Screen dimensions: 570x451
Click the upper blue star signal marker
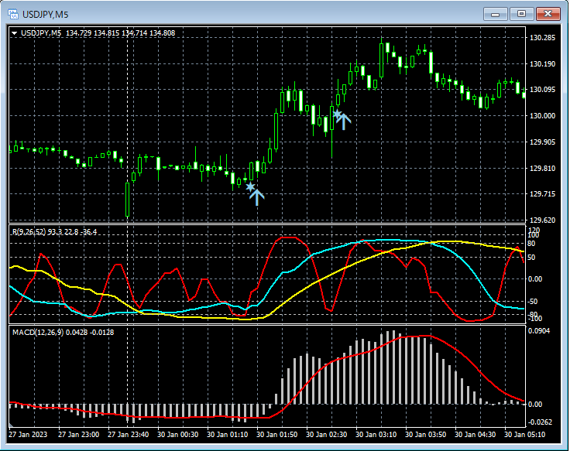click(336, 114)
